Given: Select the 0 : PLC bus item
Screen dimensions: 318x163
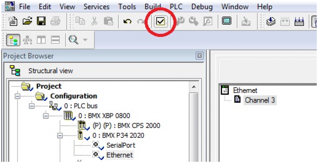Looking at the screenshot, I should [81, 106].
